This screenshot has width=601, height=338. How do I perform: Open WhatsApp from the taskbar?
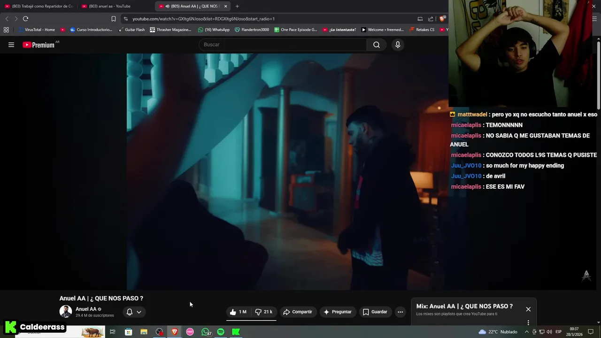[x=206, y=332]
